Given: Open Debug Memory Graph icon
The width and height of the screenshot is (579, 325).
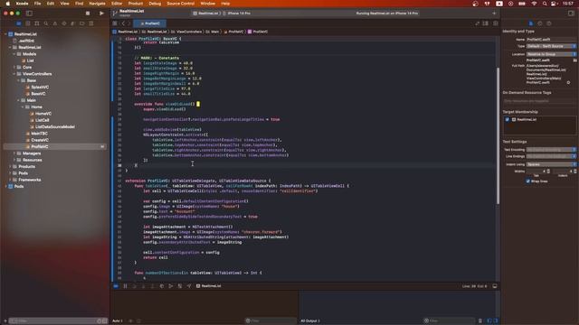Looking at the screenshot, I should point(171,286).
